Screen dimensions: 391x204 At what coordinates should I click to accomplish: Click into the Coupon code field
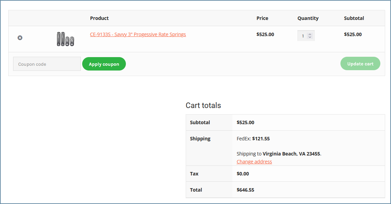coord(47,64)
